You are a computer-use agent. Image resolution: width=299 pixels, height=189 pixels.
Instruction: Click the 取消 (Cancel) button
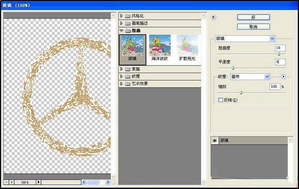254,27
